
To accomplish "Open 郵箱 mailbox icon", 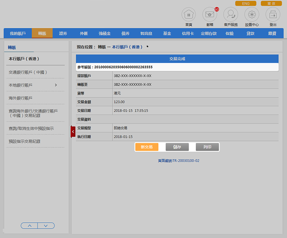I will (210, 15).
